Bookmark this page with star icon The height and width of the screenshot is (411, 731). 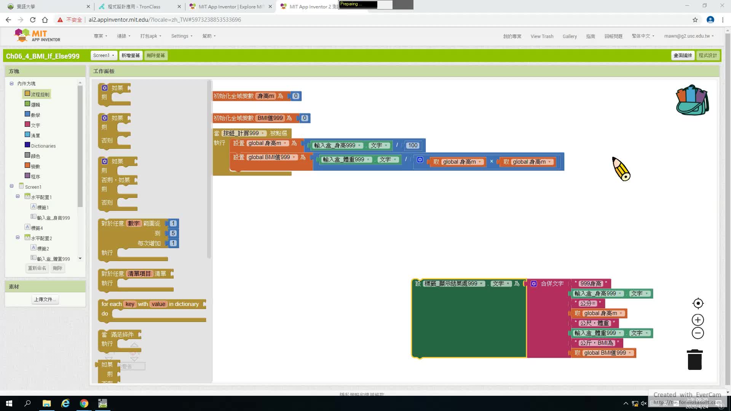tap(695, 20)
